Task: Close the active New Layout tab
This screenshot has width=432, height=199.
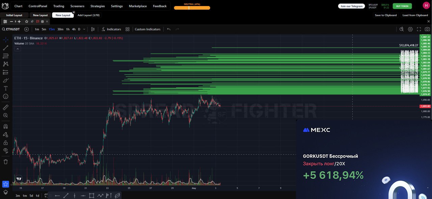Action: (x=74, y=12)
